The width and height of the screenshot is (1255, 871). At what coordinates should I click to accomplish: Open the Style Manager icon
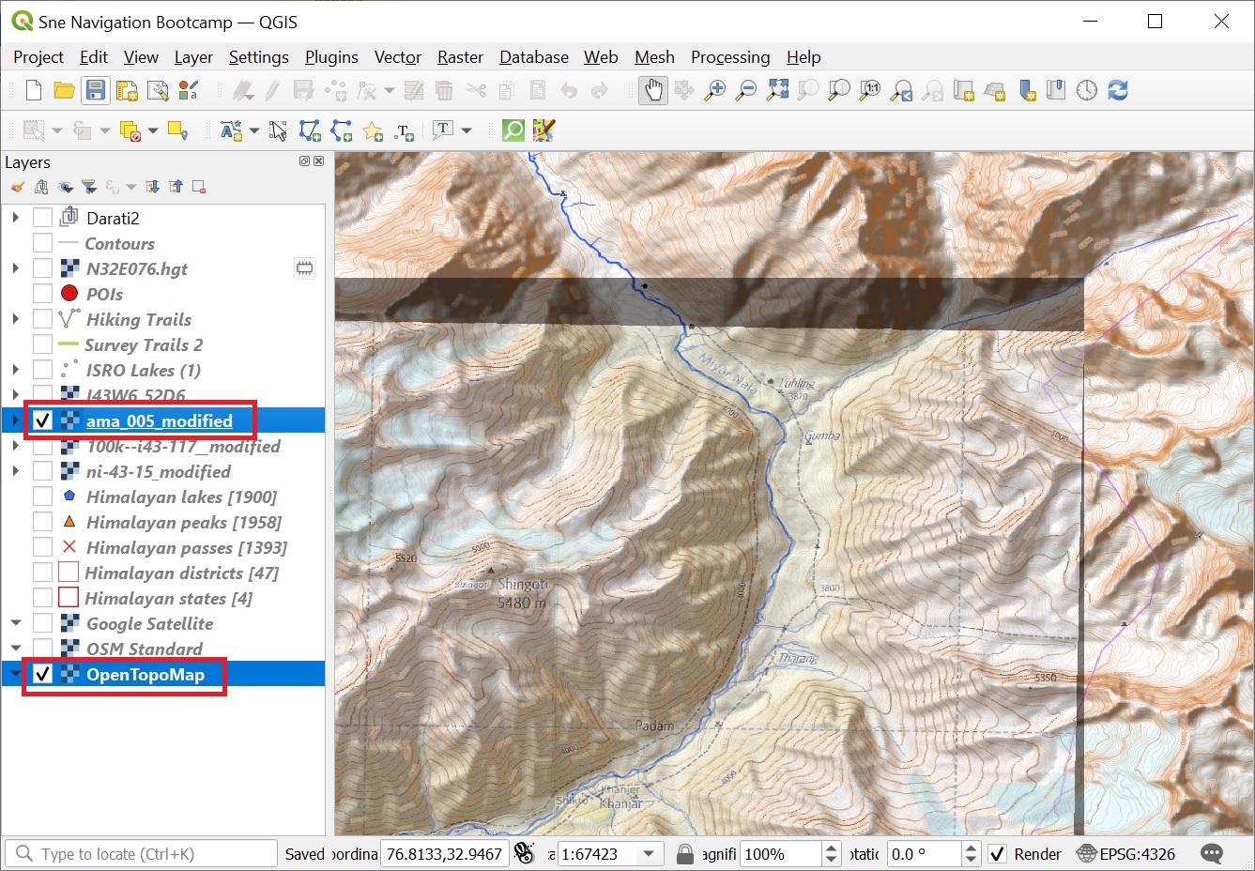189,90
